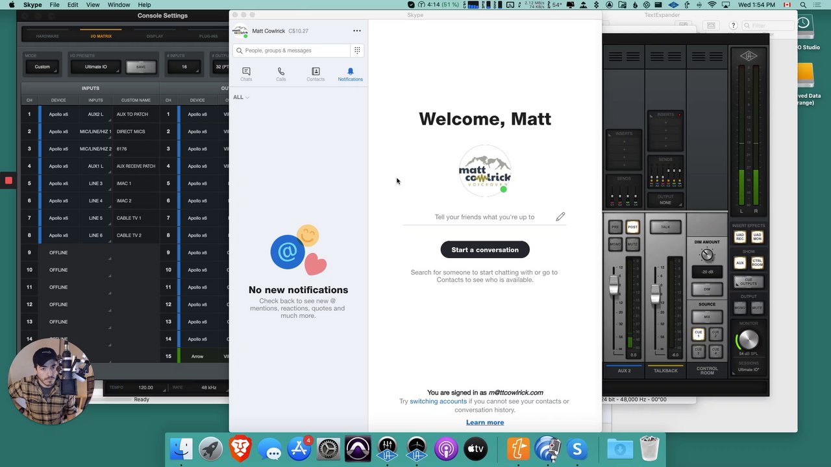This screenshot has width=831, height=467.
Task: Open Brave browser from the Dock
Action: point(240,449)
